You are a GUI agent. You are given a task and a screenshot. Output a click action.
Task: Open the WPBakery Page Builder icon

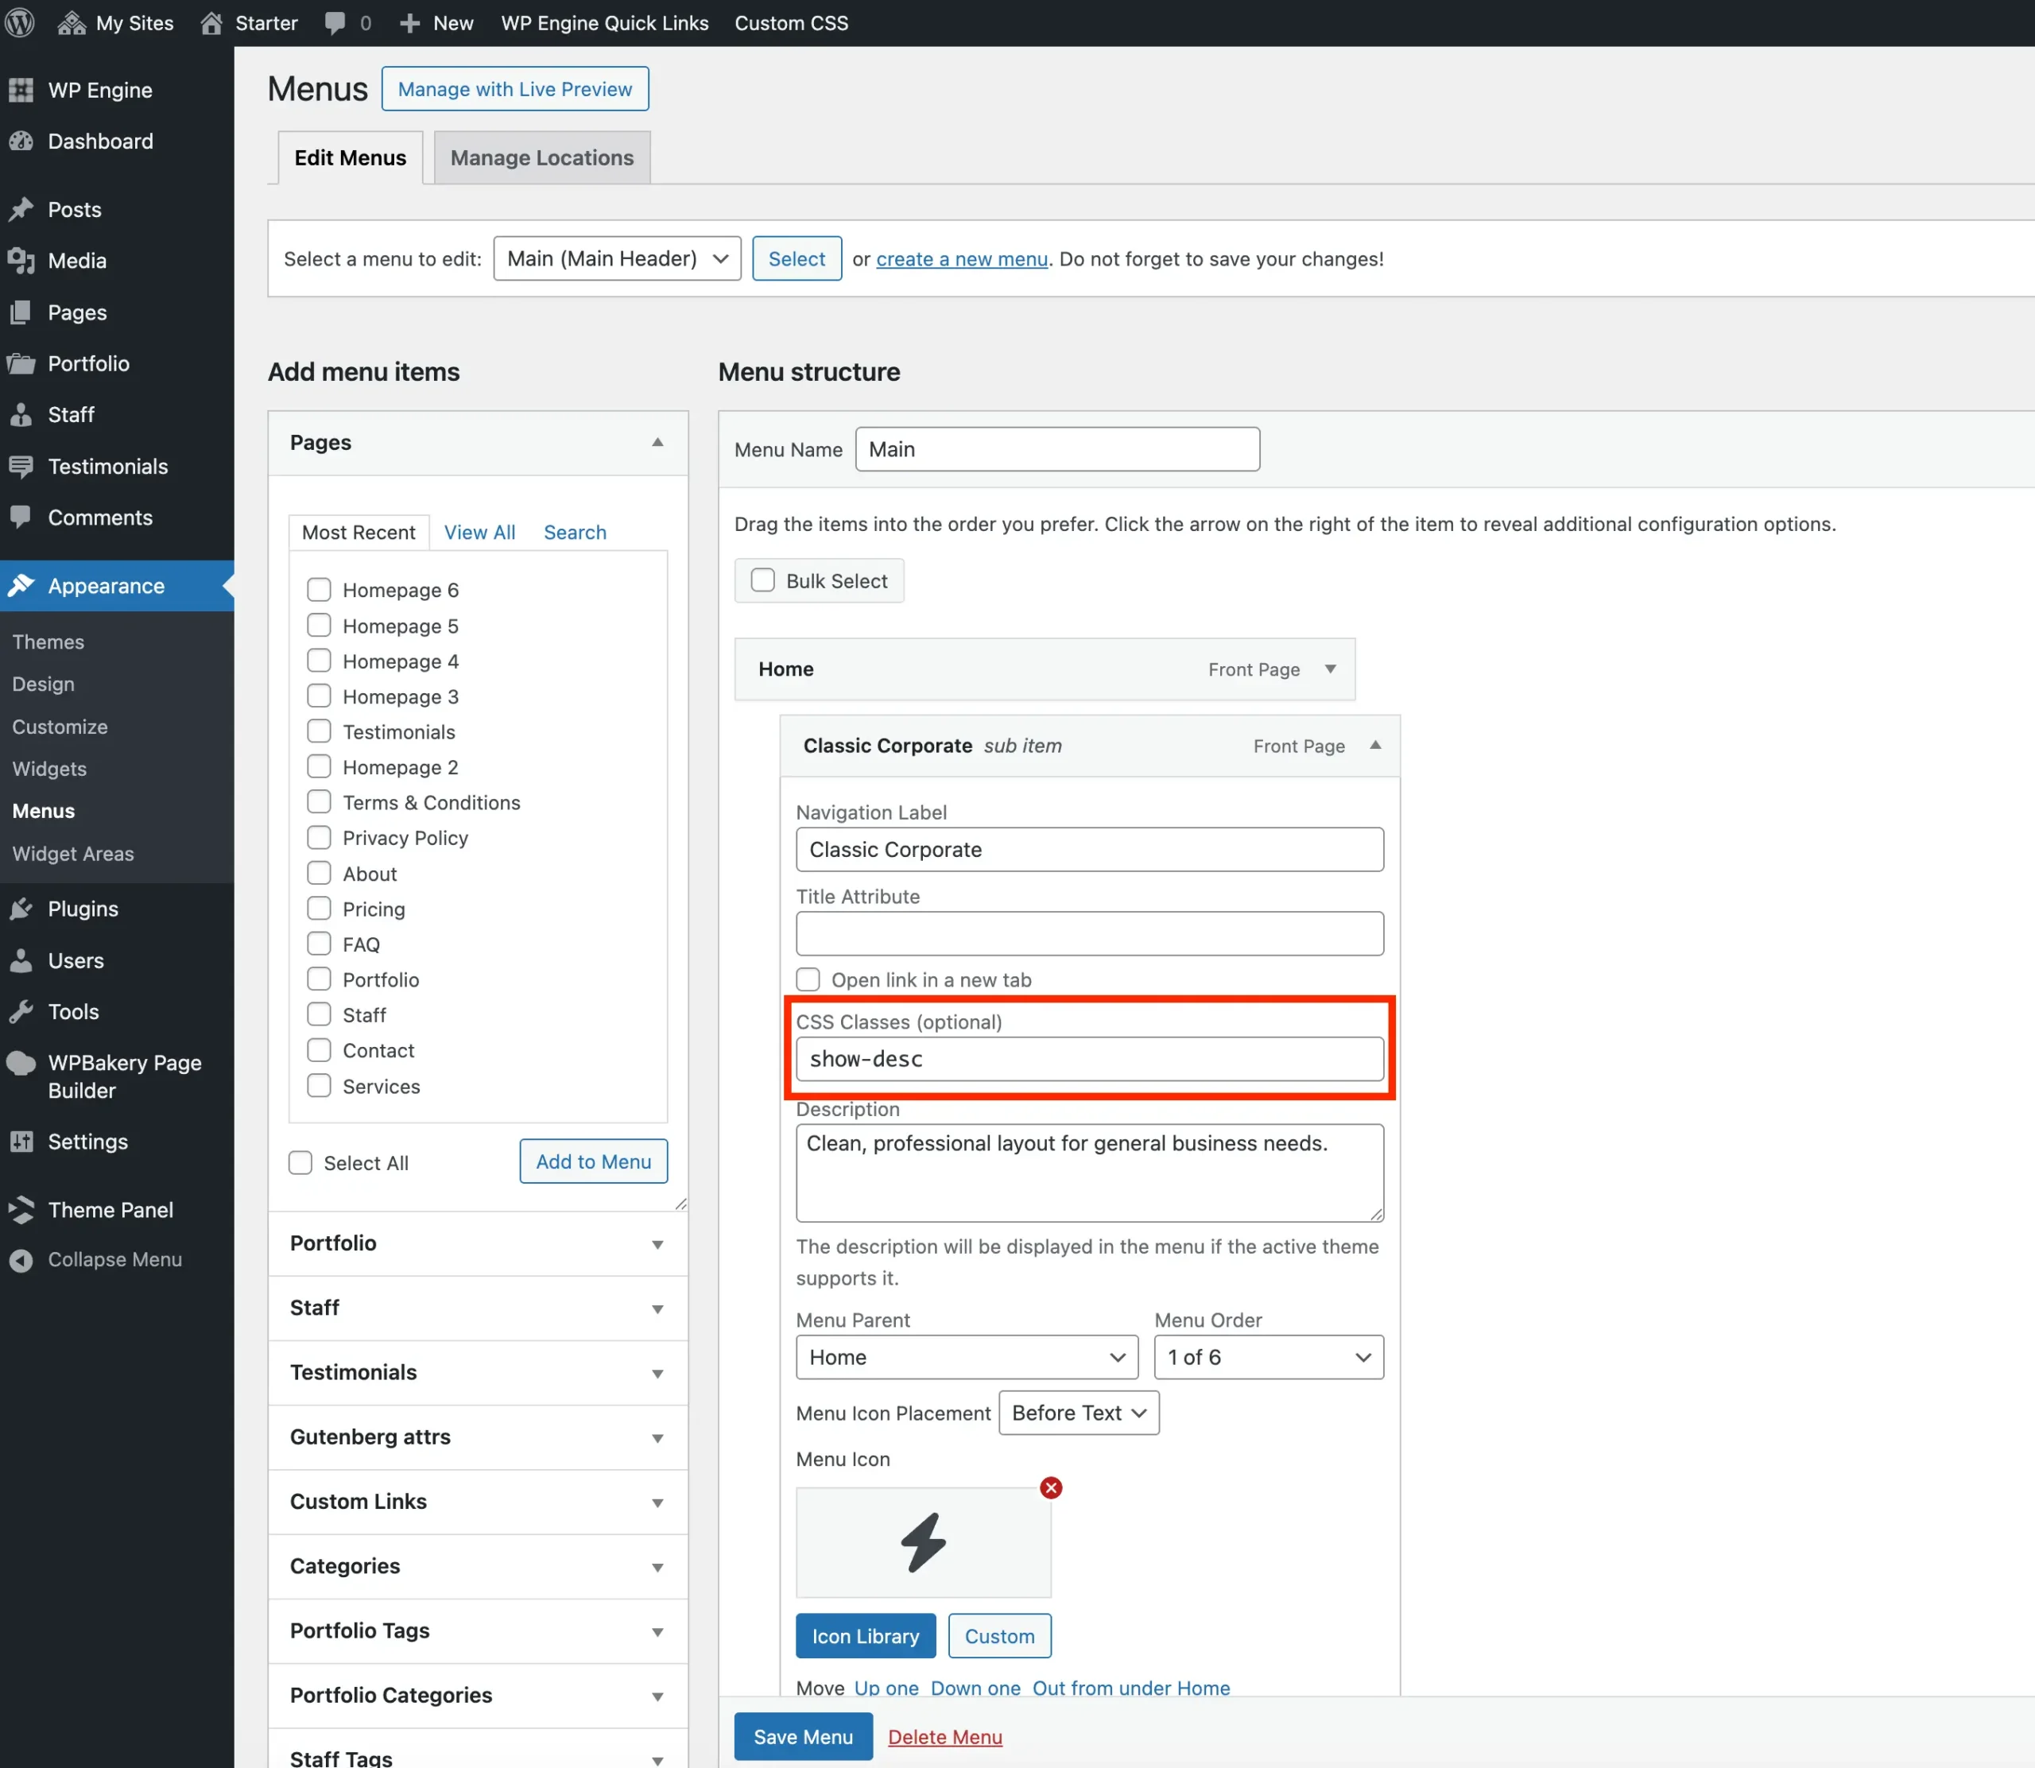21,1064
